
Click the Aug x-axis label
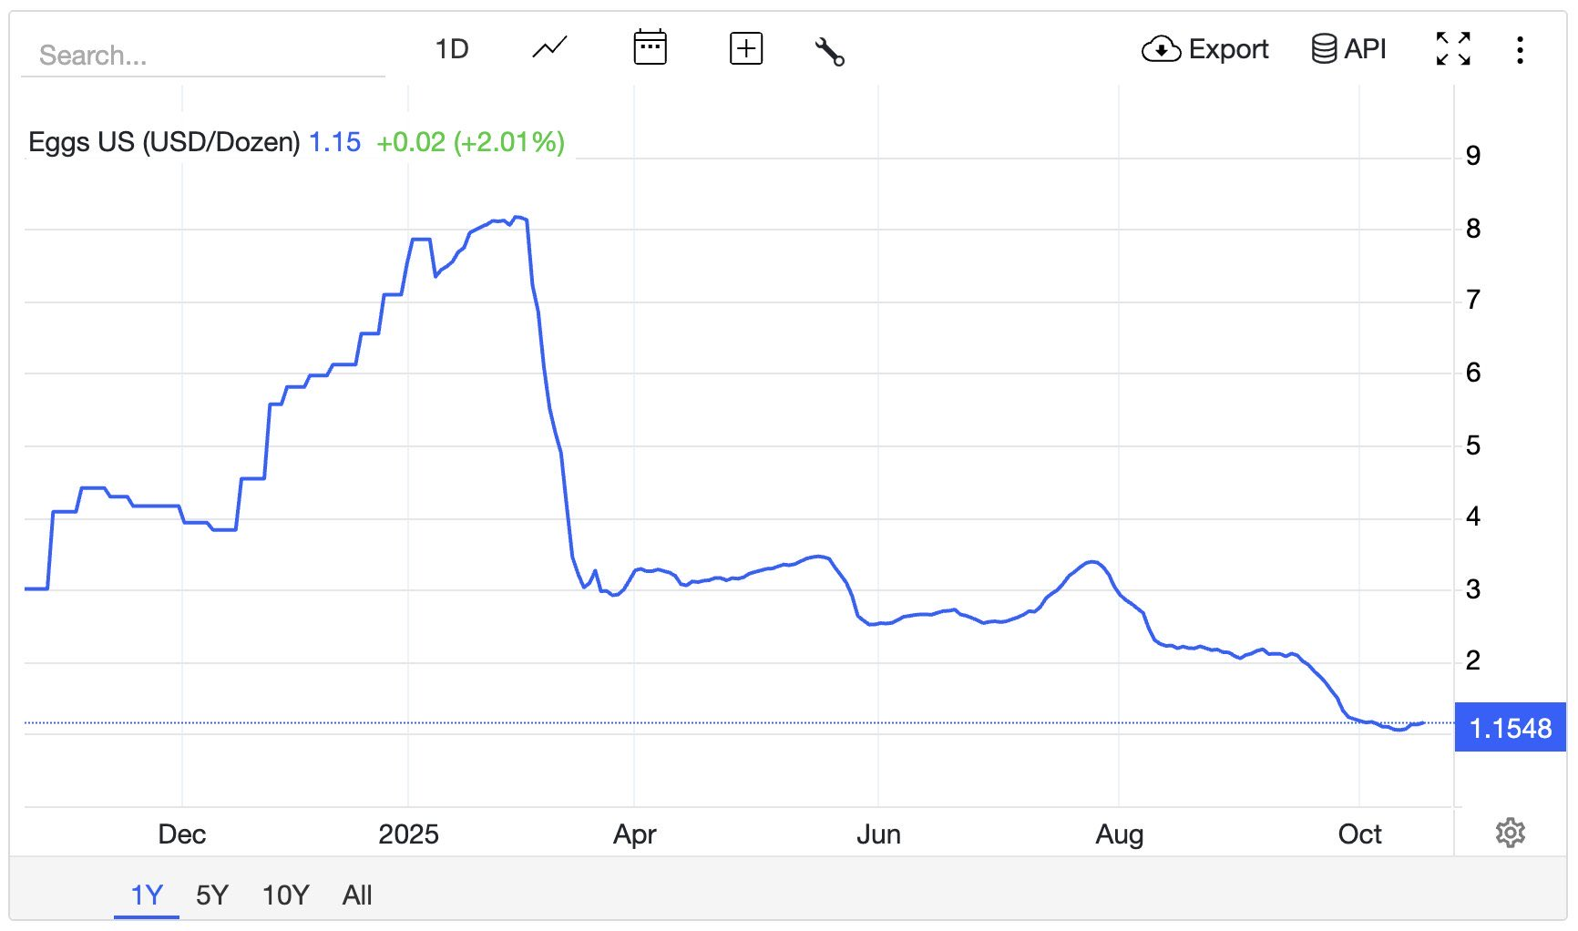pos(1119,834)
